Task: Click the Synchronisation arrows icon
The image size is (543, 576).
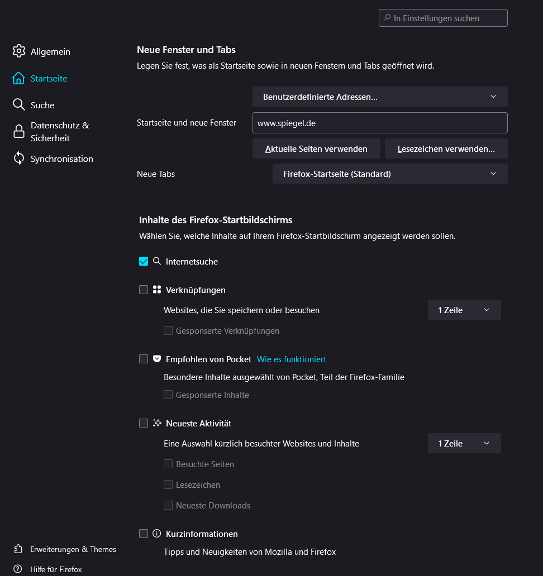Action: pyautogui.click(x=19, y=159)
